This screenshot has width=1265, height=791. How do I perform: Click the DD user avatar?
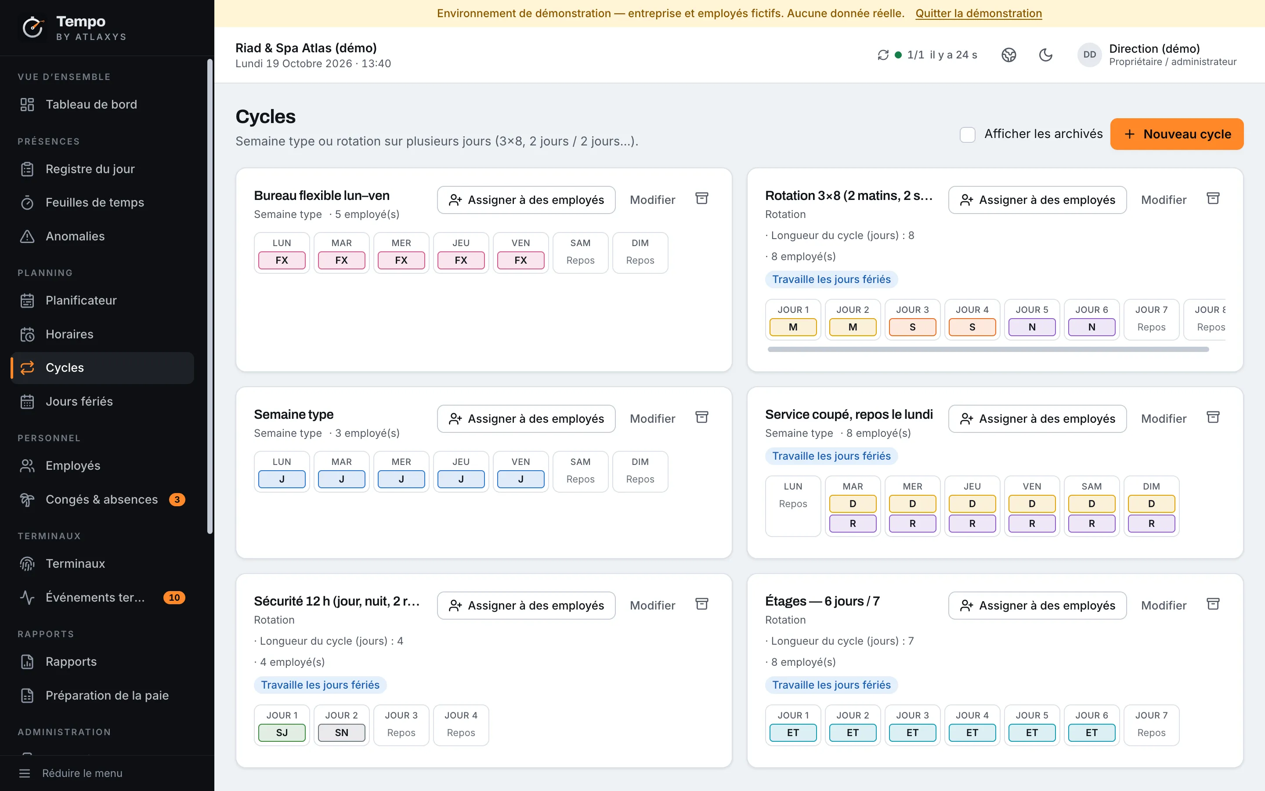point(1089,55)
